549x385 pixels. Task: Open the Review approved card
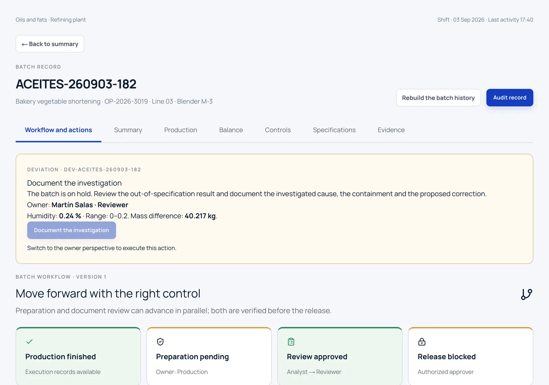[x=340, y=356]
